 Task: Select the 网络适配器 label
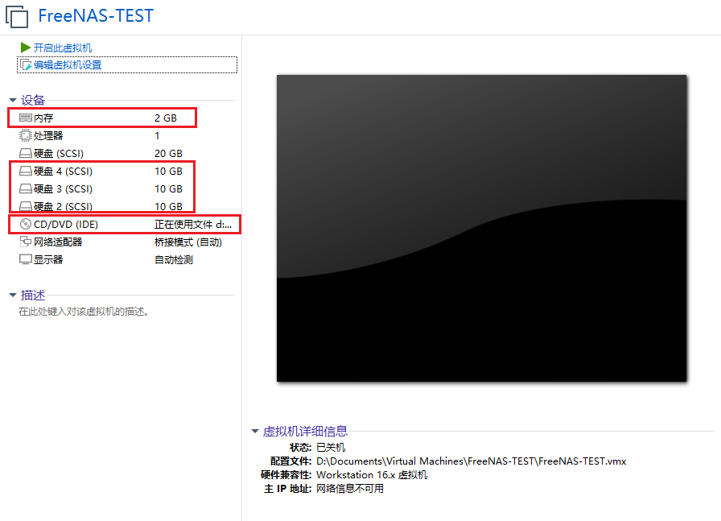tap(58, 242)
